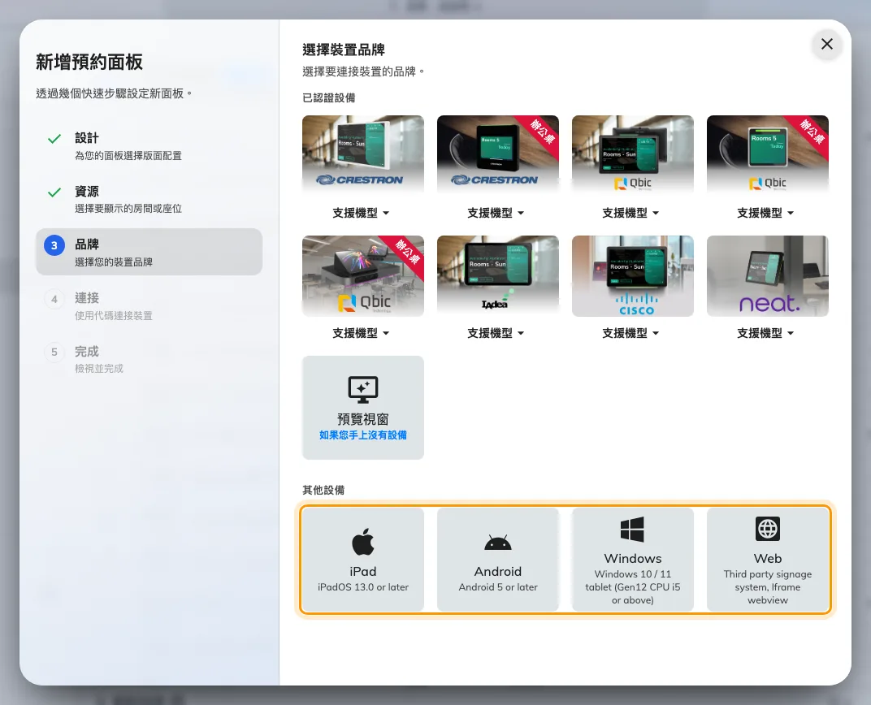Click the step 4 number badge

tap(54, 299)
